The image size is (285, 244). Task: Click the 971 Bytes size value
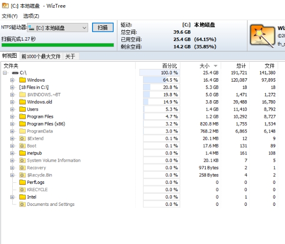(209, 168)
